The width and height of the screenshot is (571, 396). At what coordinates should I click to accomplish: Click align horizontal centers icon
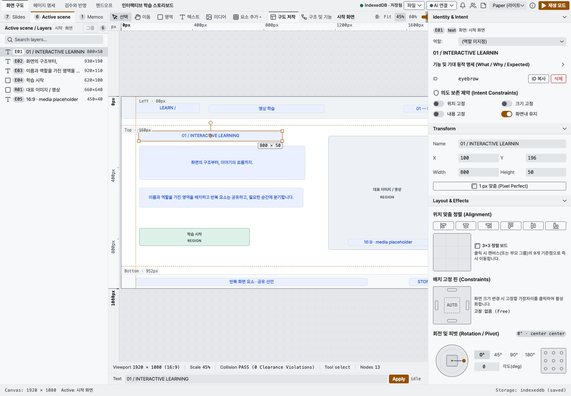click(x=466, y=226)
